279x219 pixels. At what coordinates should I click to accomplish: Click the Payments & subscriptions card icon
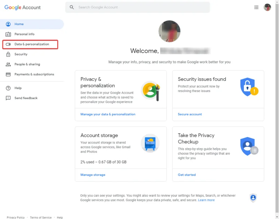click(9, 74)
